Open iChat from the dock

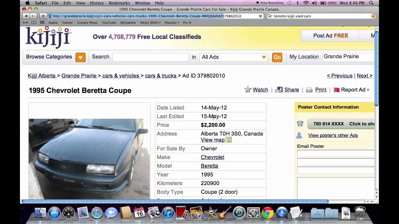111,213
